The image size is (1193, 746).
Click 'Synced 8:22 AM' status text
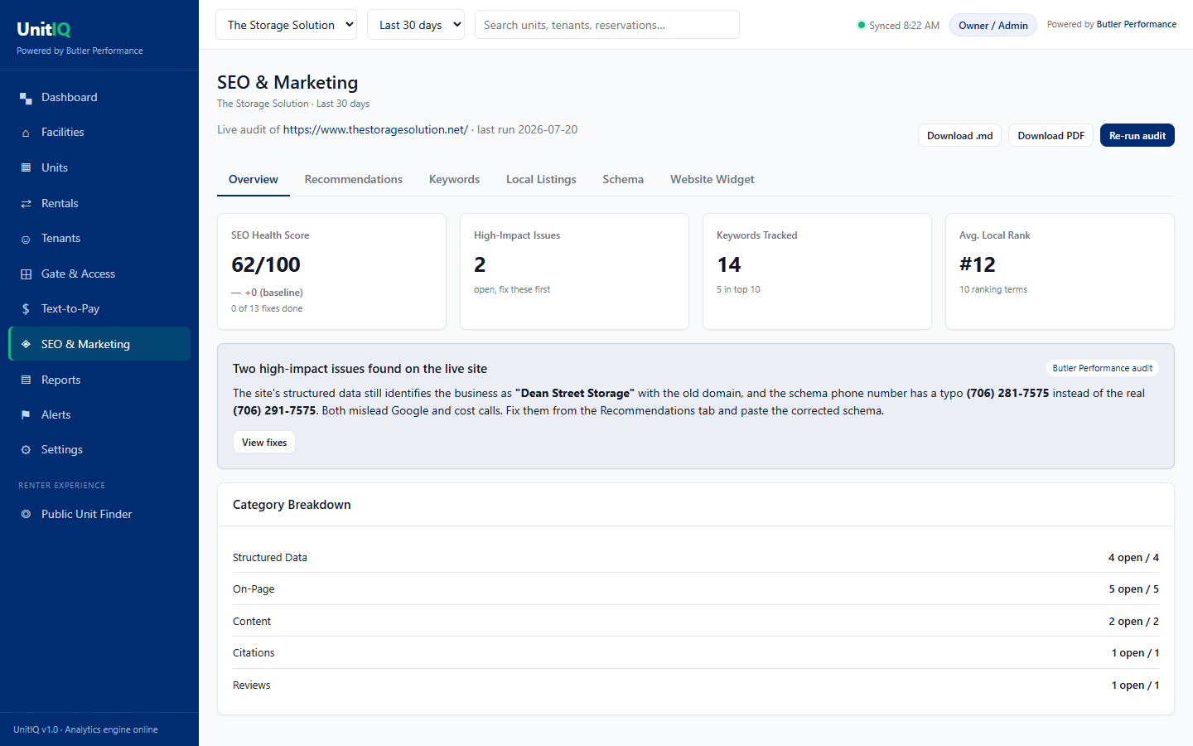(904, 25)
